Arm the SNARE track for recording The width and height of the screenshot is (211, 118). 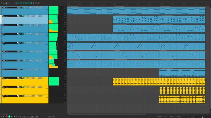(x=3, y=78)
